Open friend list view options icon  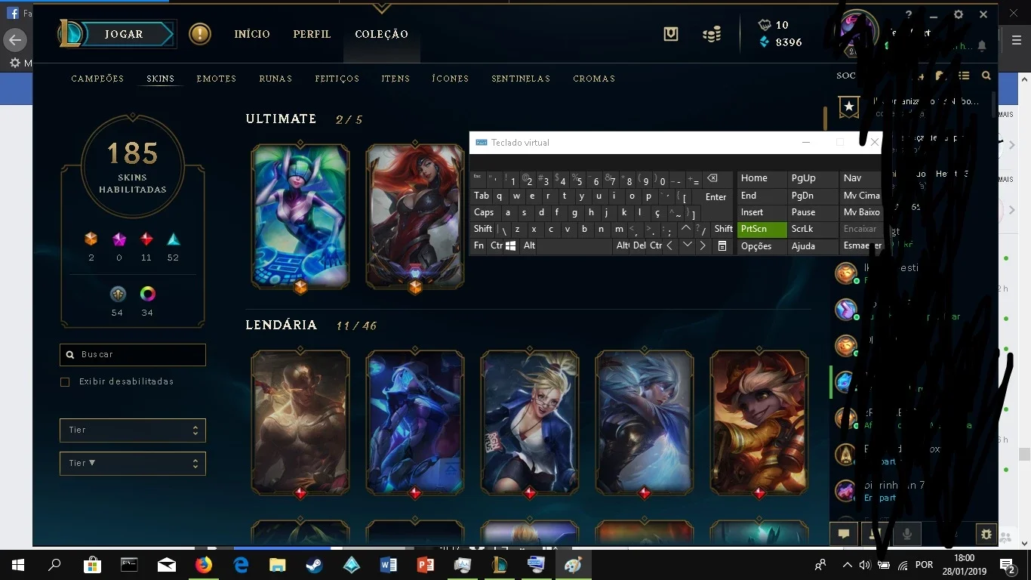(964, 76)
